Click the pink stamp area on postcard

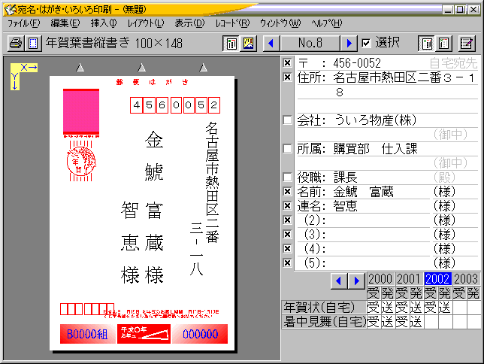pos(81,112)
